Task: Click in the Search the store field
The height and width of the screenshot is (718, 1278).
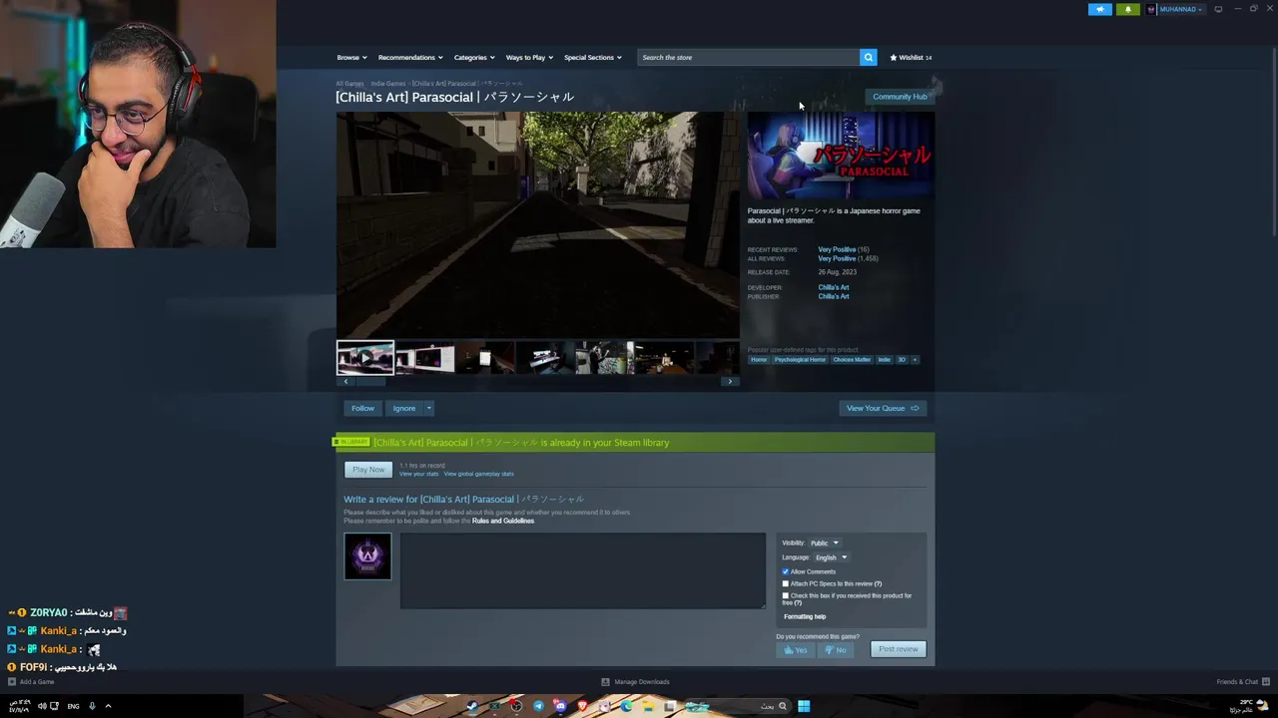Action: [x=749, y=57]
